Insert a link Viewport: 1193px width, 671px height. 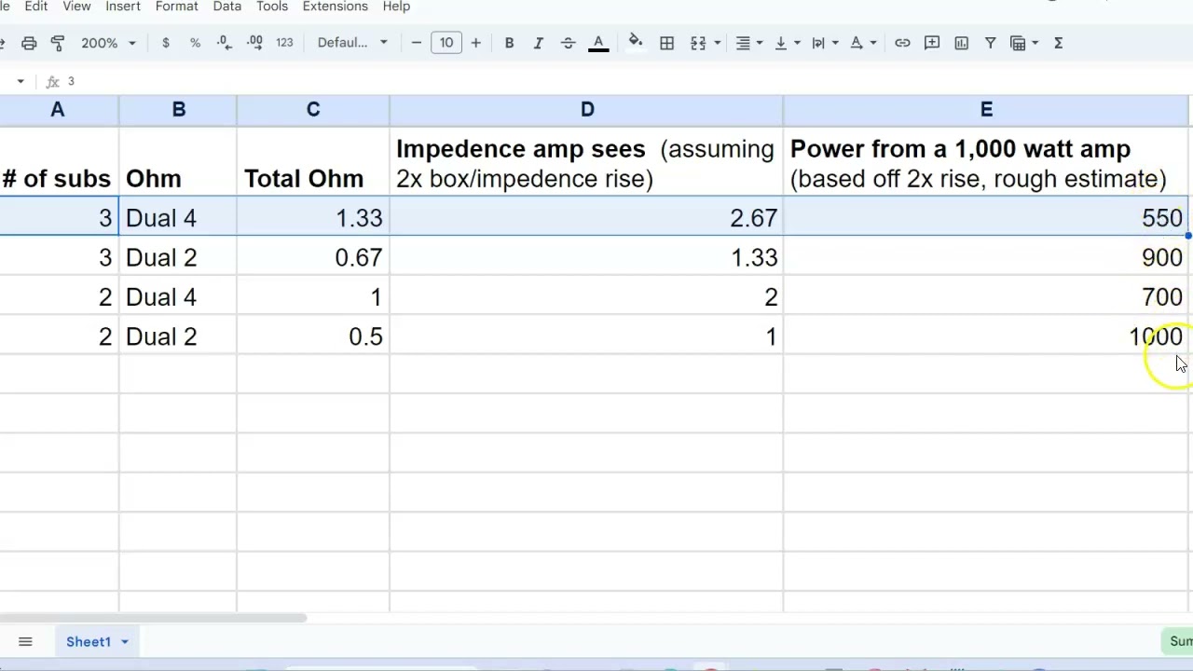point(902,43)
